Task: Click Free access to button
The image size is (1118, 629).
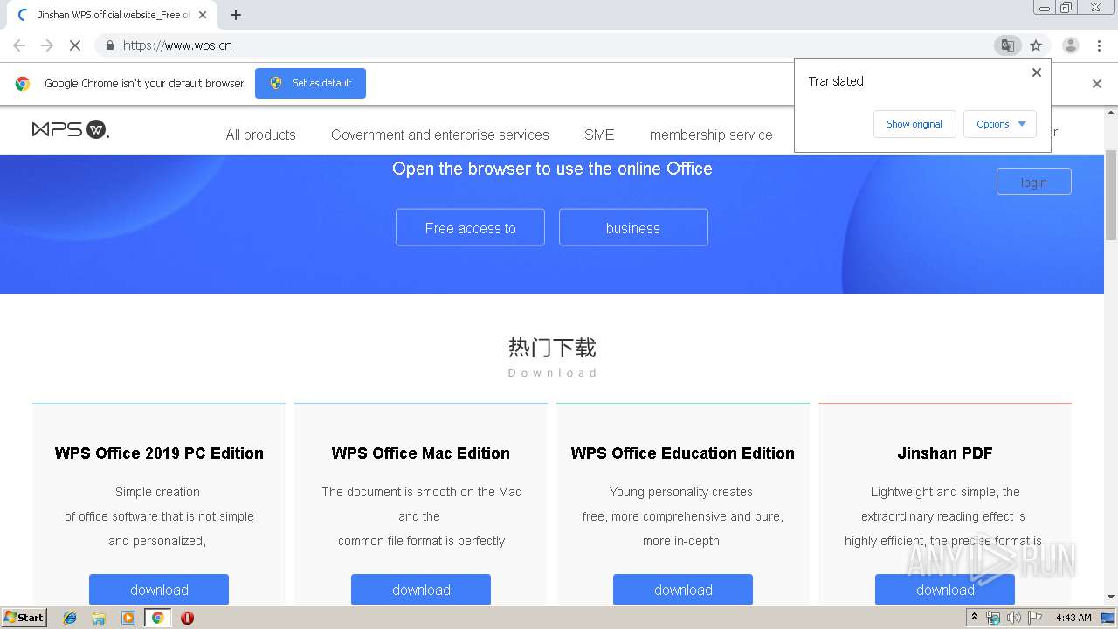Action: 470,227
